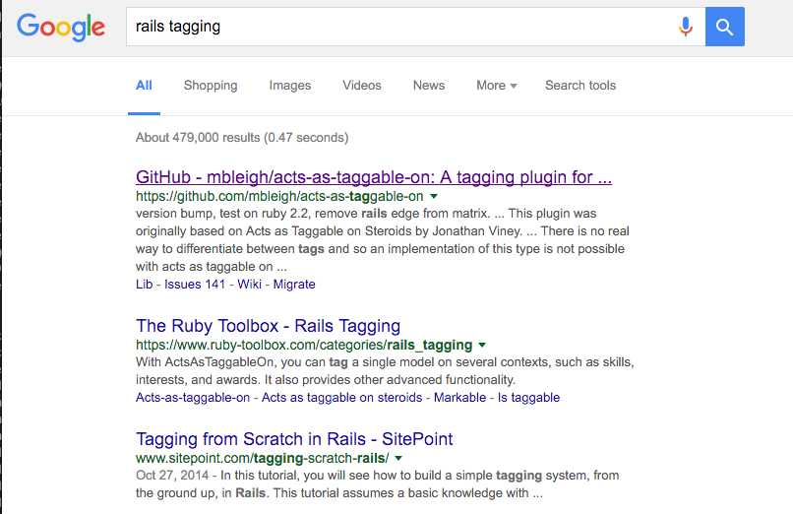Expand the green arrow beside sitepoint.com URL

pyautogui.click(x=398, y=458)
